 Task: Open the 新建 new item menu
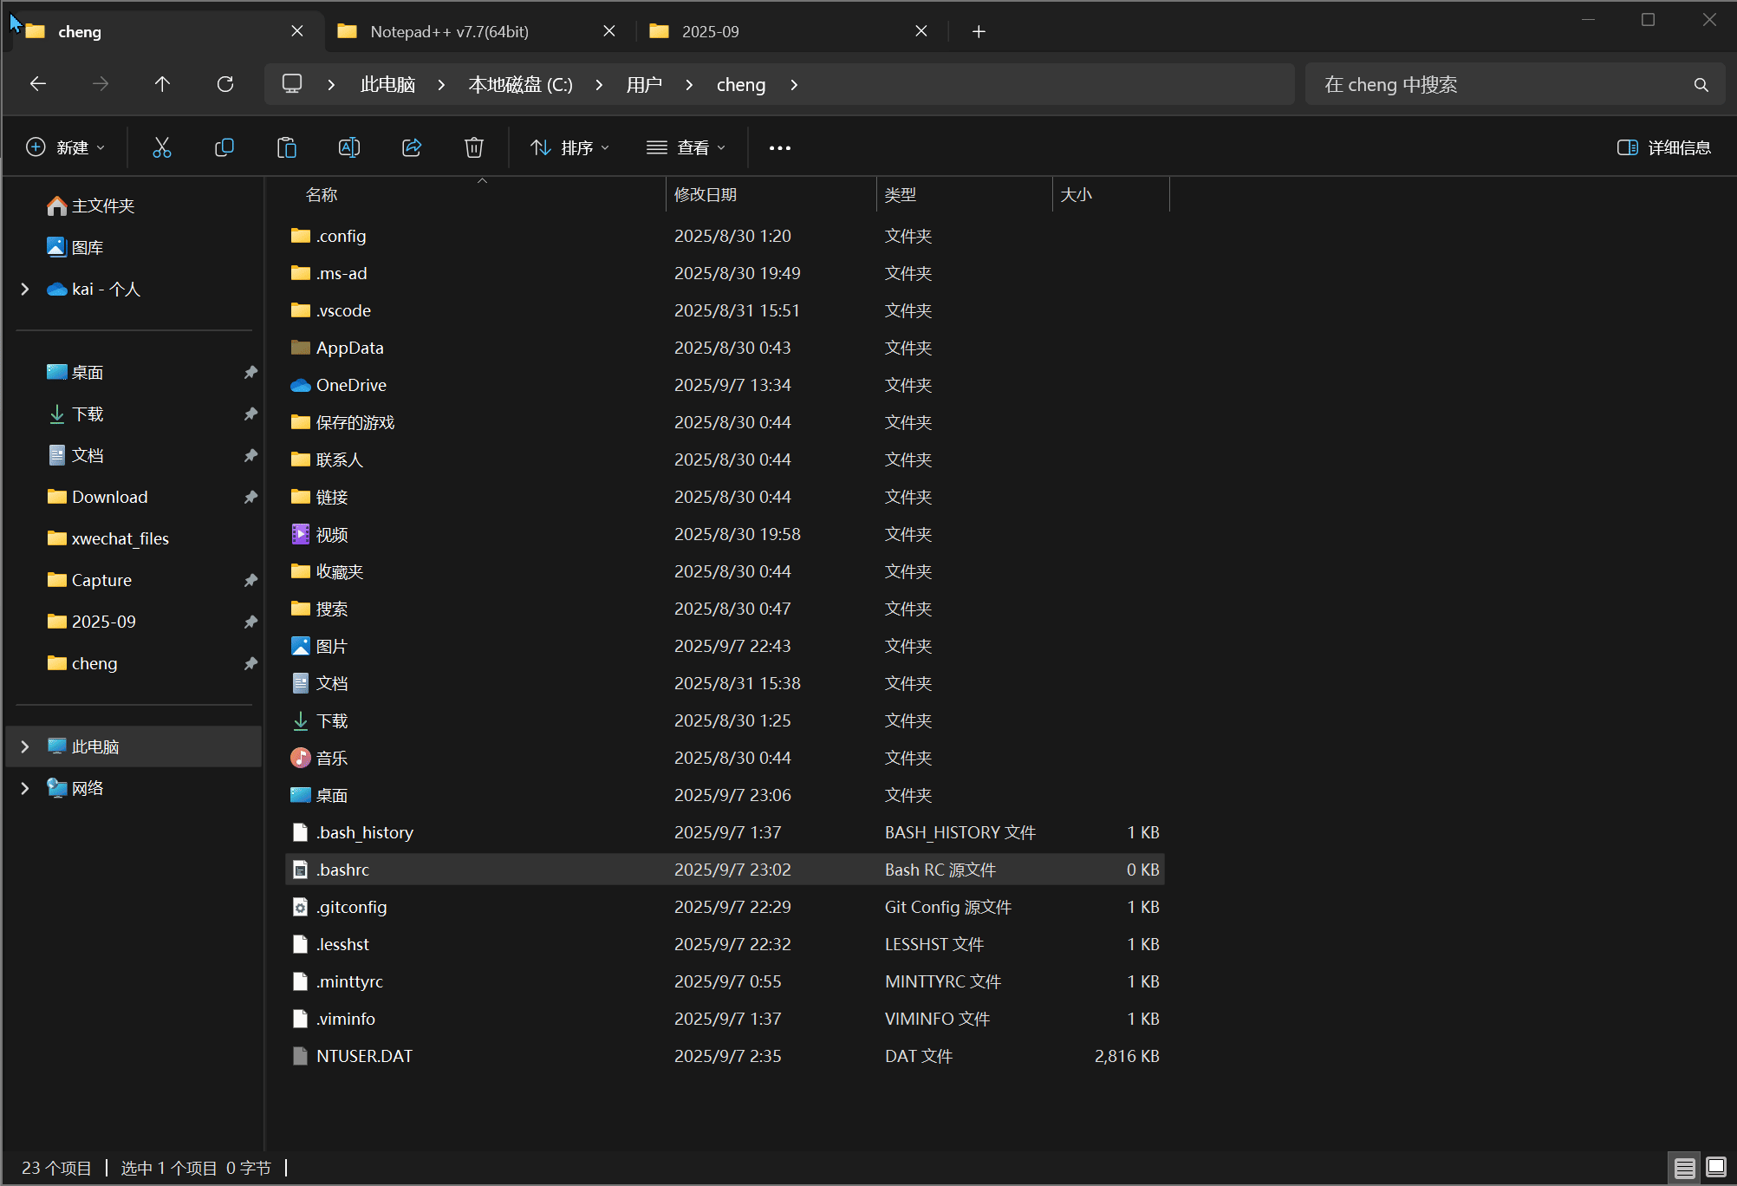[65, 147]
